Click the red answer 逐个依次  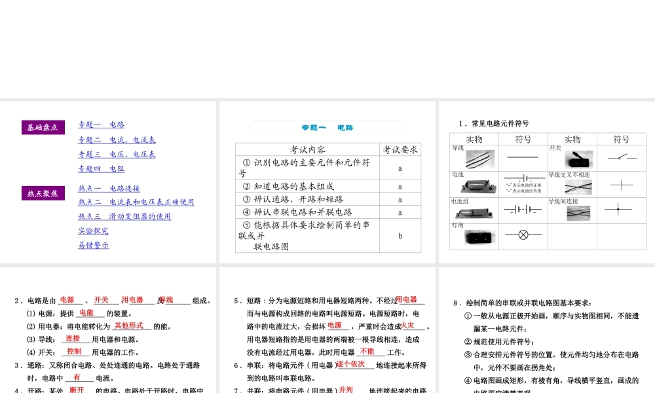point(350,364)
